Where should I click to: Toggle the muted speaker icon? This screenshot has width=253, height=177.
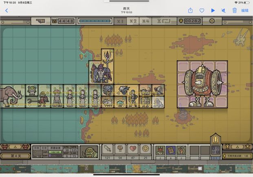224,11
